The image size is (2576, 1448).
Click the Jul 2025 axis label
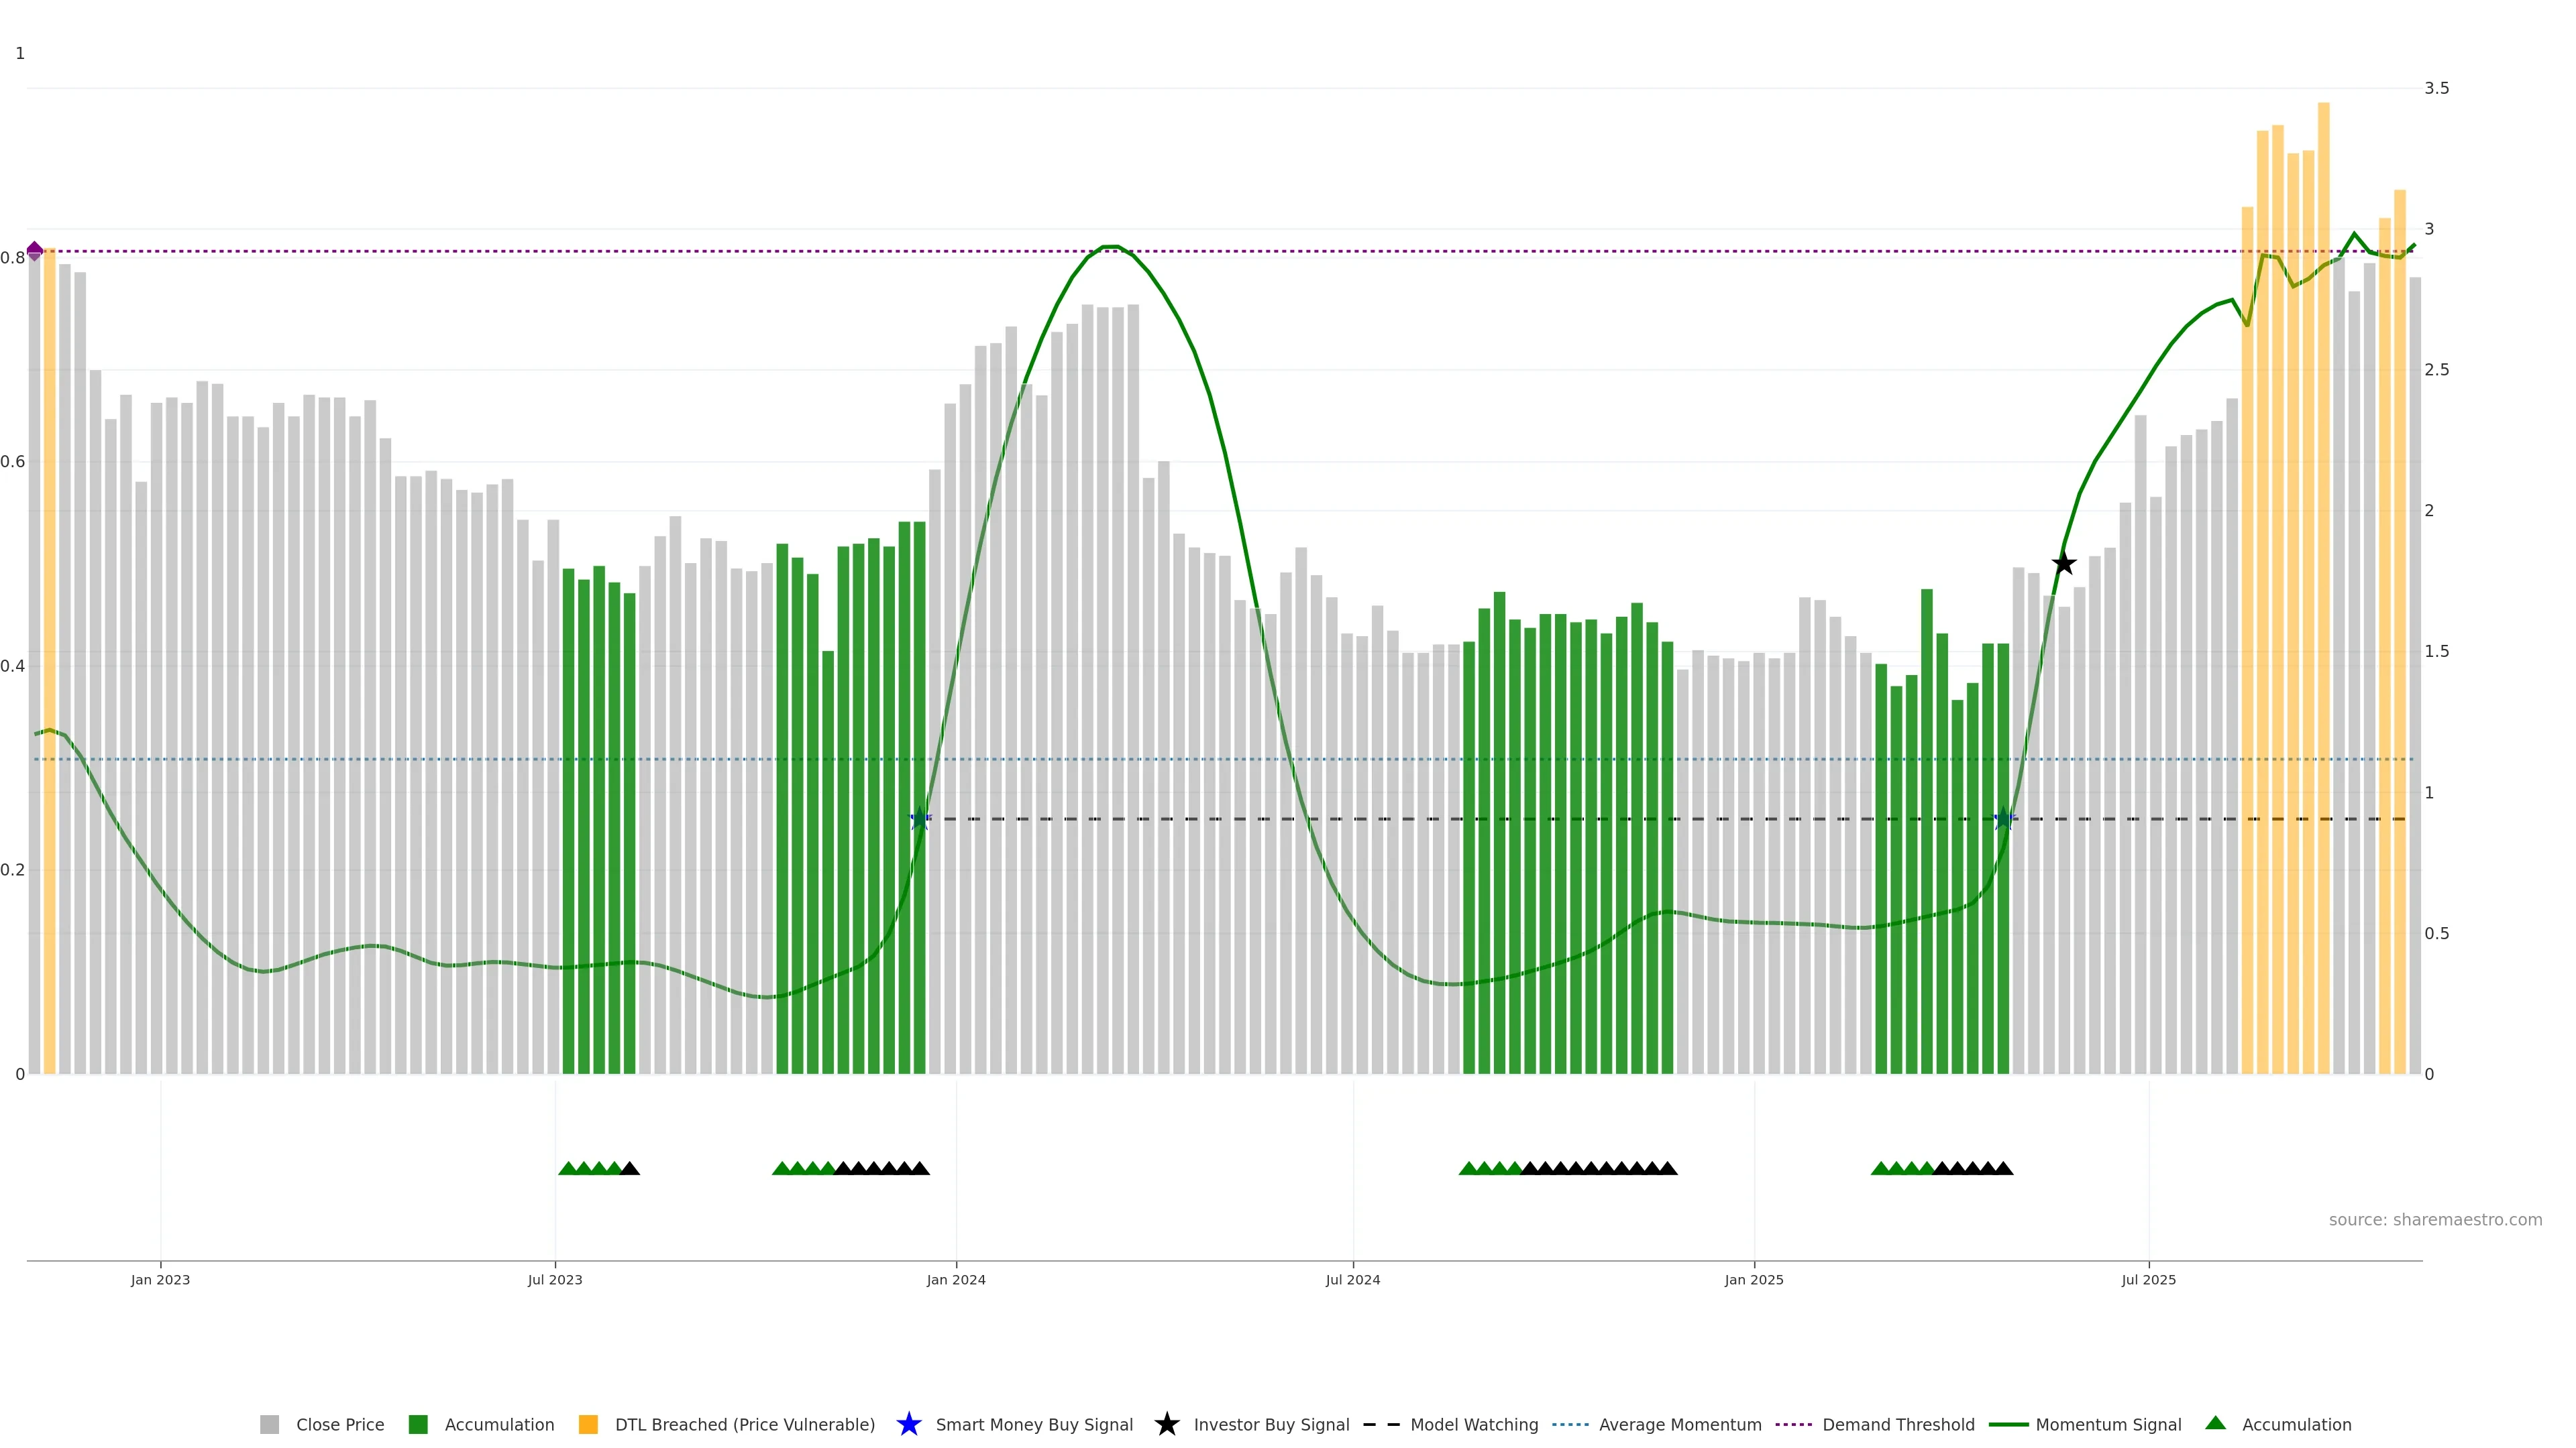point(2148,1279)
